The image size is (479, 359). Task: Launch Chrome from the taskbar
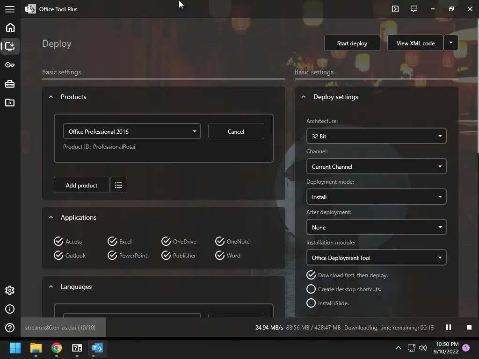point(57,348)
